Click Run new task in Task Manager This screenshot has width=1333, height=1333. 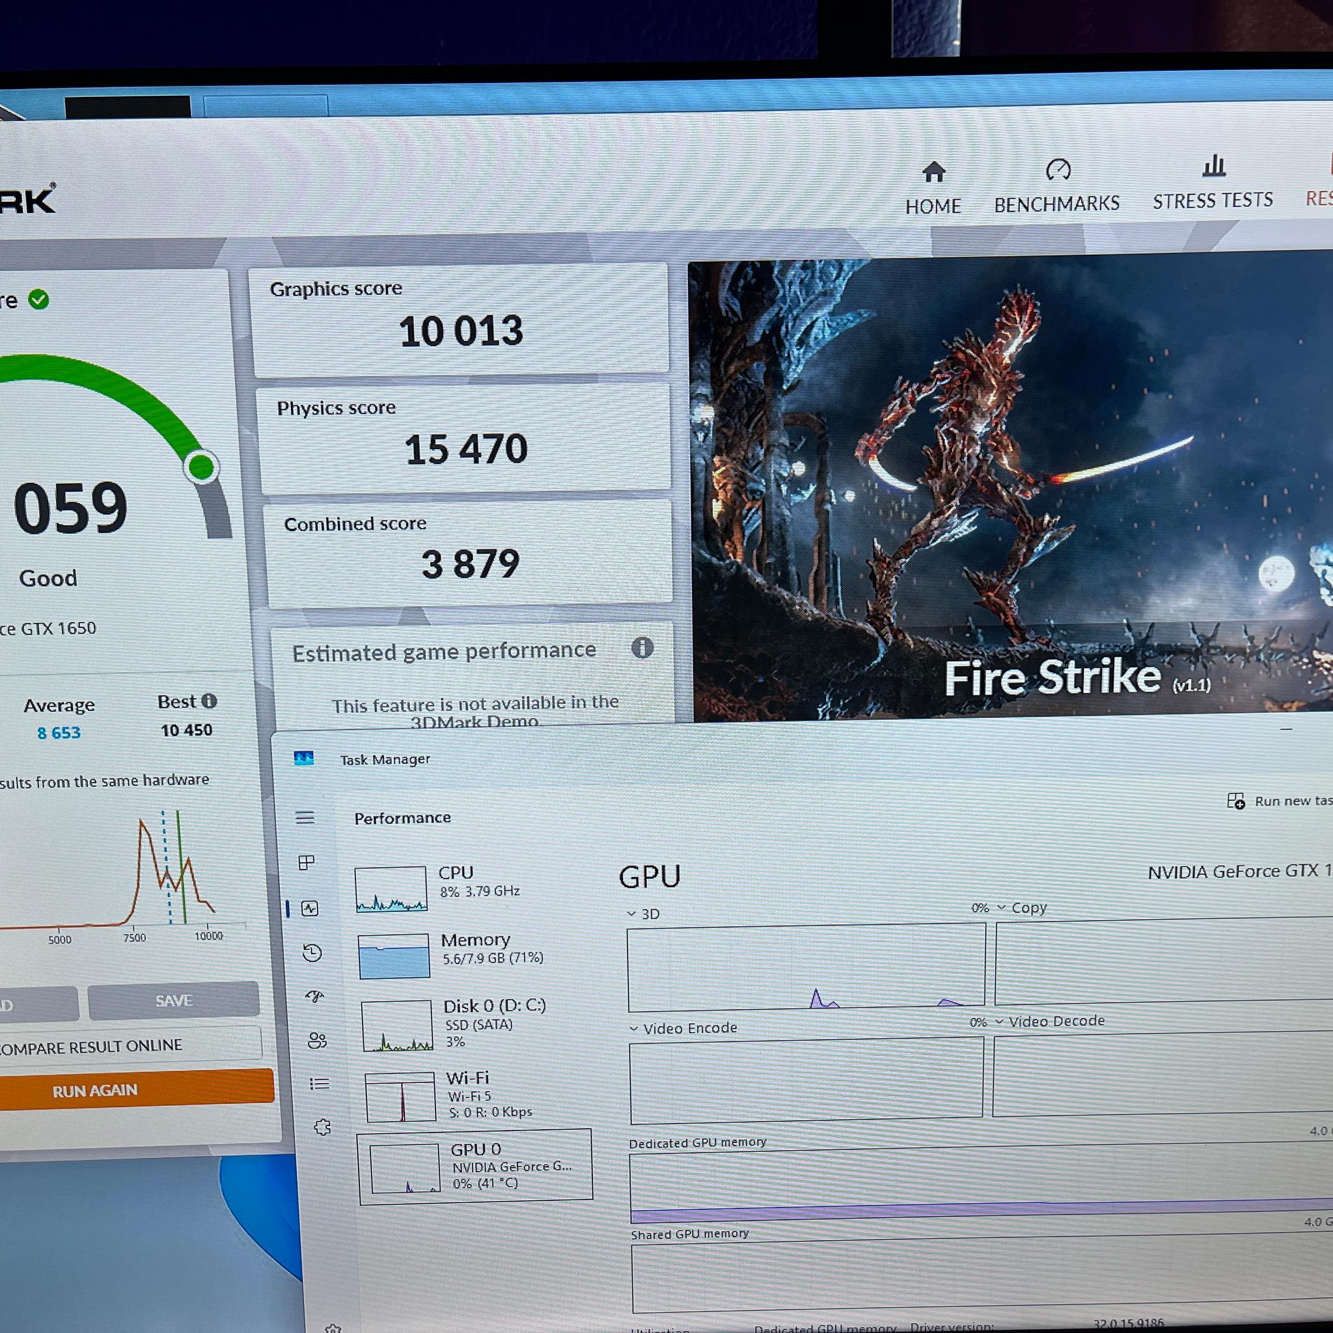1280,801
